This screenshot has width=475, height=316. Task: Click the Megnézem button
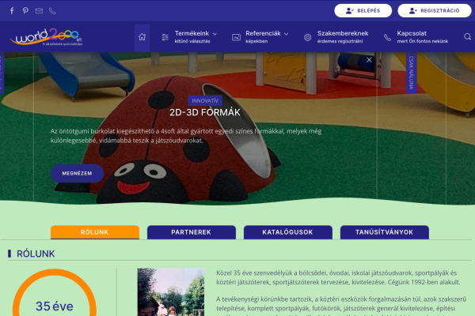[x=78, y=173]
